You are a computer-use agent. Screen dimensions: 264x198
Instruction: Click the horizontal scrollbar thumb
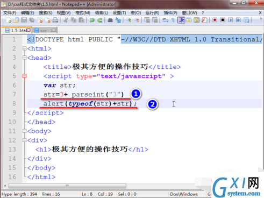pos(67,186)
